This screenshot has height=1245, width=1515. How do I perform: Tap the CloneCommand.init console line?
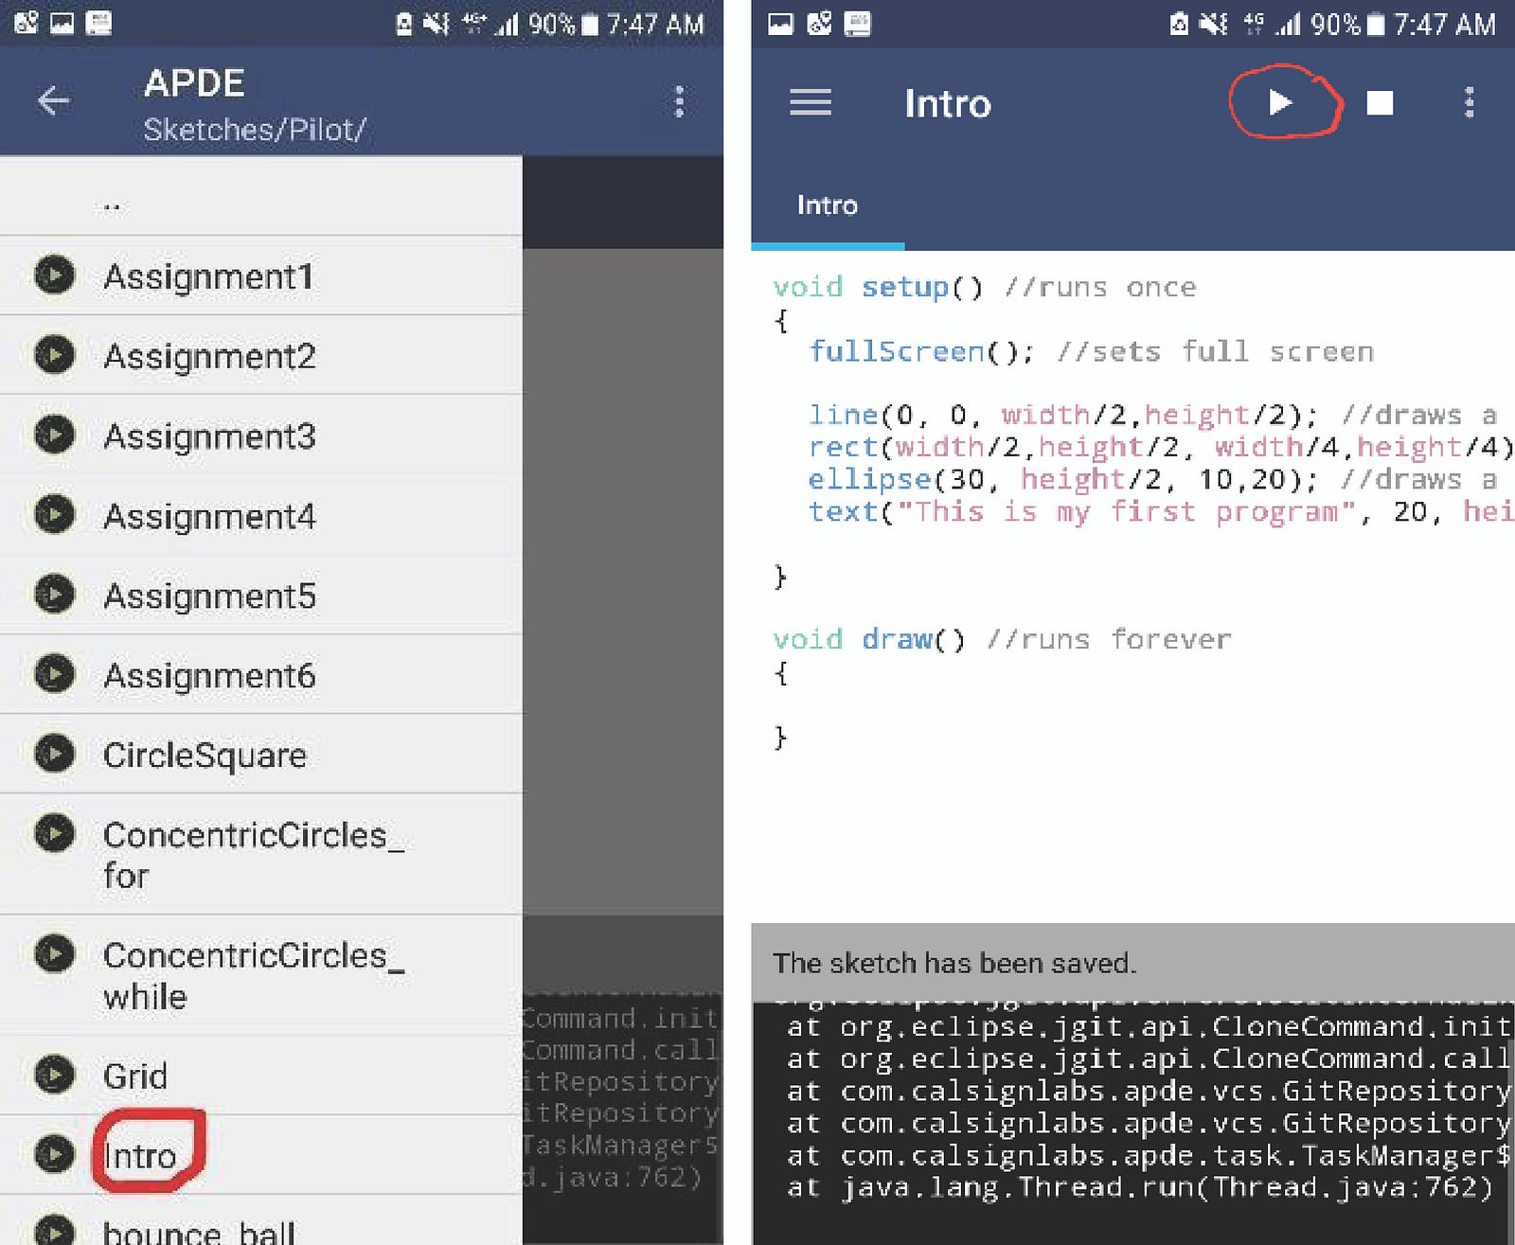[1149, 1026]
